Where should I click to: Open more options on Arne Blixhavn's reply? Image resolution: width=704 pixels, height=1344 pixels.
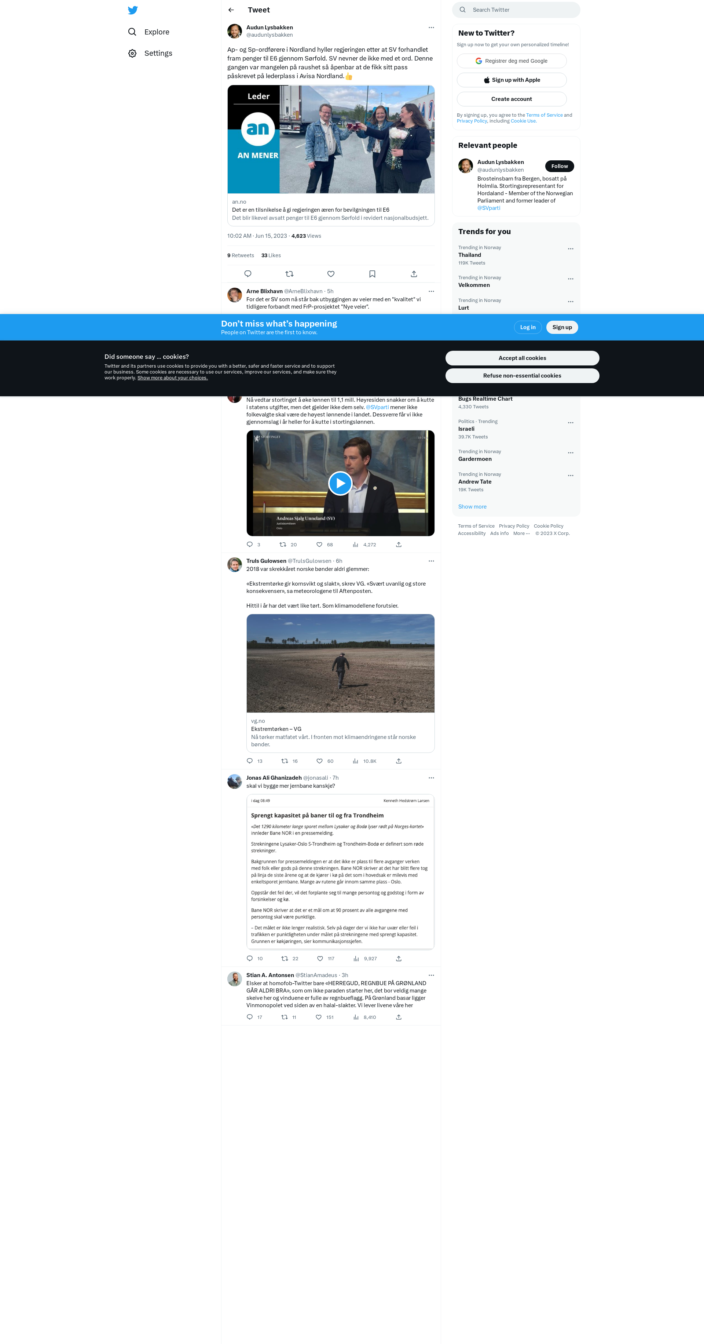pos(431,292)
